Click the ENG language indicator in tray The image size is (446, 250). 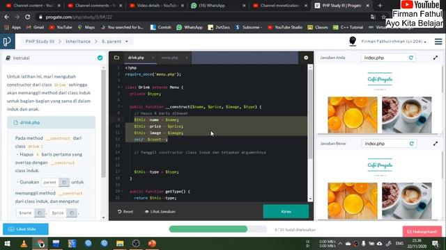[399, 244]
